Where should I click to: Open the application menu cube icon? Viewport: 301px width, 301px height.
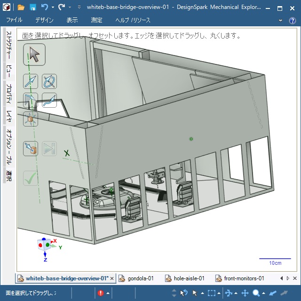(x=7, y=8)
